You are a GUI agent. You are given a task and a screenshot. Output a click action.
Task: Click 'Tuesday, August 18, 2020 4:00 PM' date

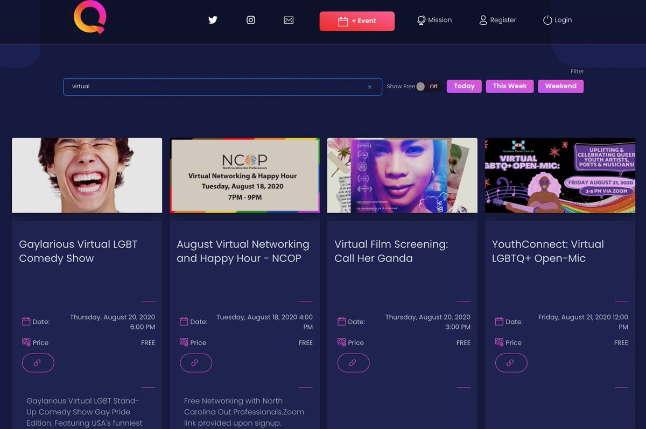click(x=264, y=322)
